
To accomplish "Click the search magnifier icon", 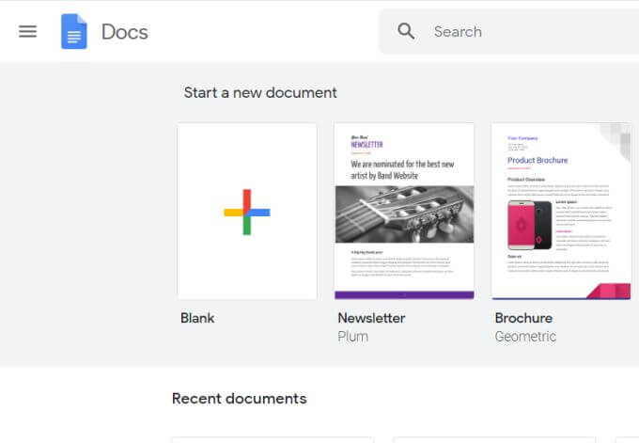I will 406,31.
